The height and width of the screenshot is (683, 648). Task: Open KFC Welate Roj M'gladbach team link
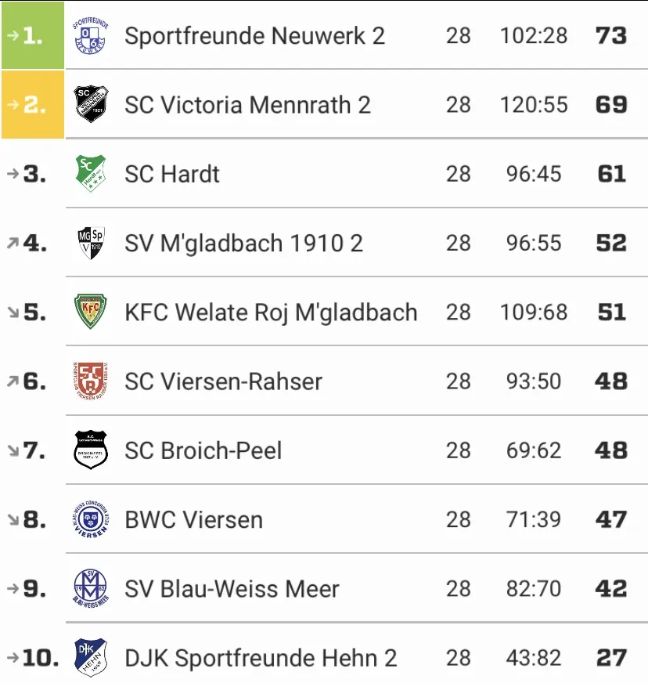click(271, 313)
